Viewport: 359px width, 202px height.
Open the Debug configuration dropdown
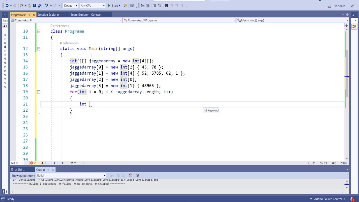70,6
